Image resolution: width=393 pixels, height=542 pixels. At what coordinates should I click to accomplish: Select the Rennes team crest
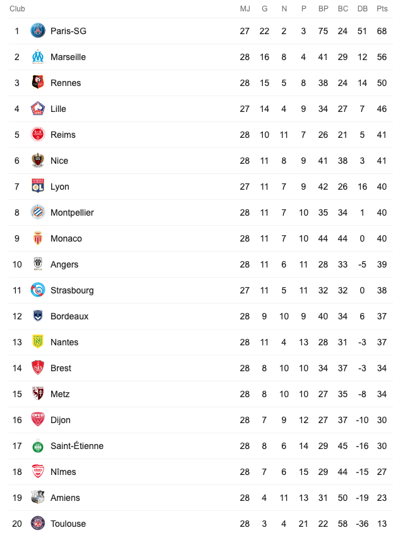(x=38, y=83)
